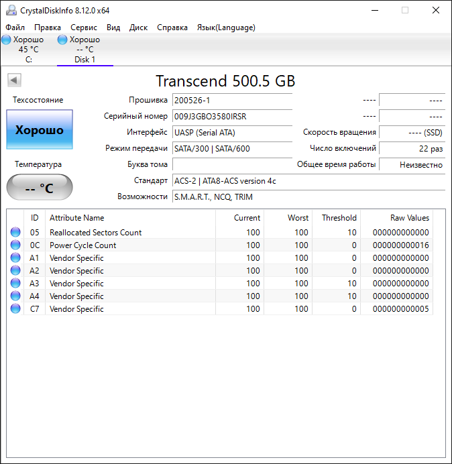
Task: Open the Справка menu
Action: tap(172, 27)
